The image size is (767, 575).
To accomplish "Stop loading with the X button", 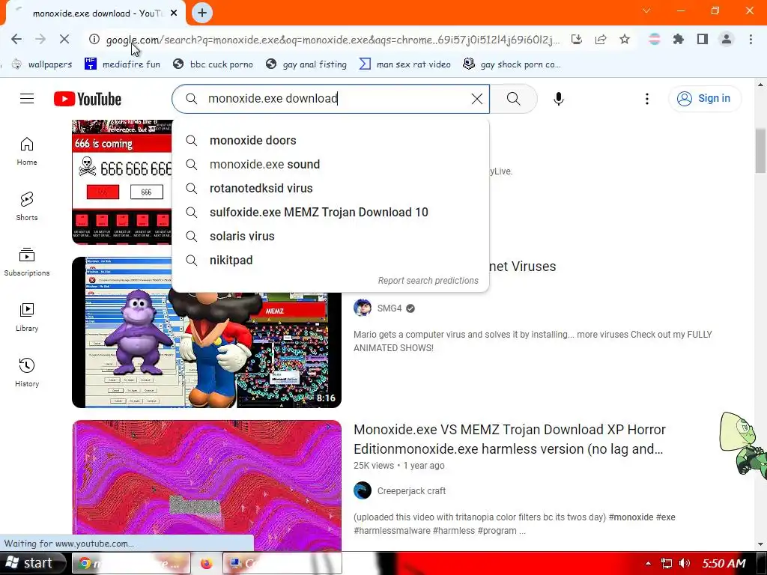I will click(x=64, y=39).
